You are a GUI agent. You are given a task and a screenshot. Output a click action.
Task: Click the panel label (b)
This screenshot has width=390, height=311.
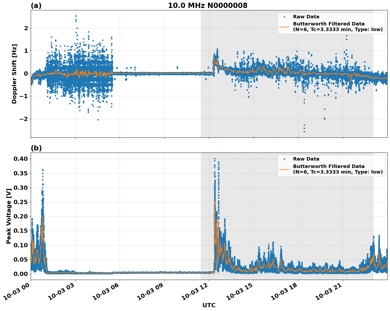pos(36,148)
